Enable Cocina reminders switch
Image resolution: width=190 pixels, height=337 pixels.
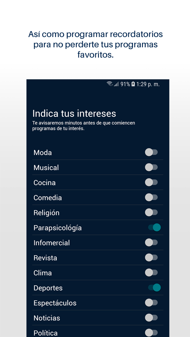point(151,182)
